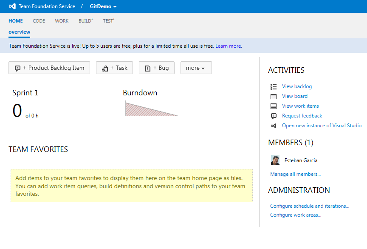367x249 pixels.
Task: Open the Burndown chart
Action: tap(152, 109)
